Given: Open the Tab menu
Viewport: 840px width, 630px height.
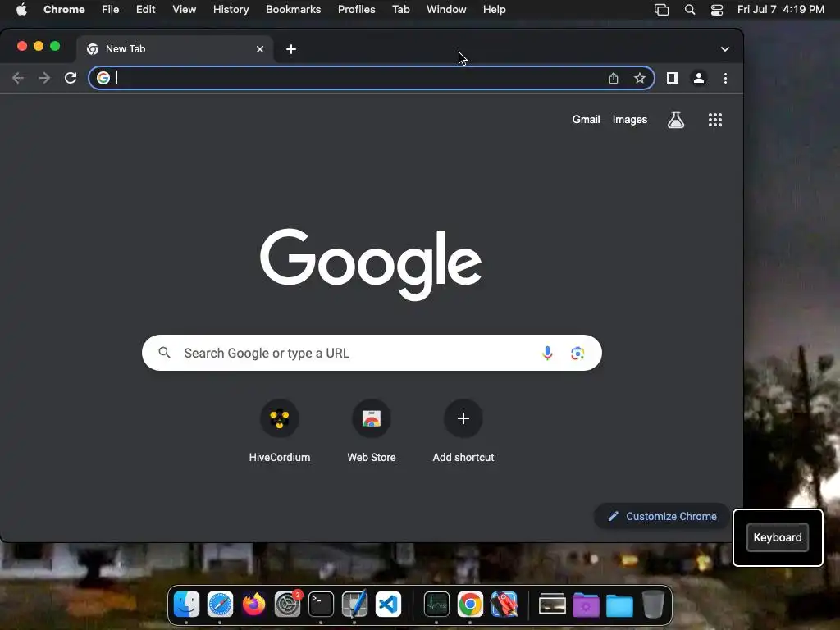Looking at the screenshot, I should (x=400, y=10).
